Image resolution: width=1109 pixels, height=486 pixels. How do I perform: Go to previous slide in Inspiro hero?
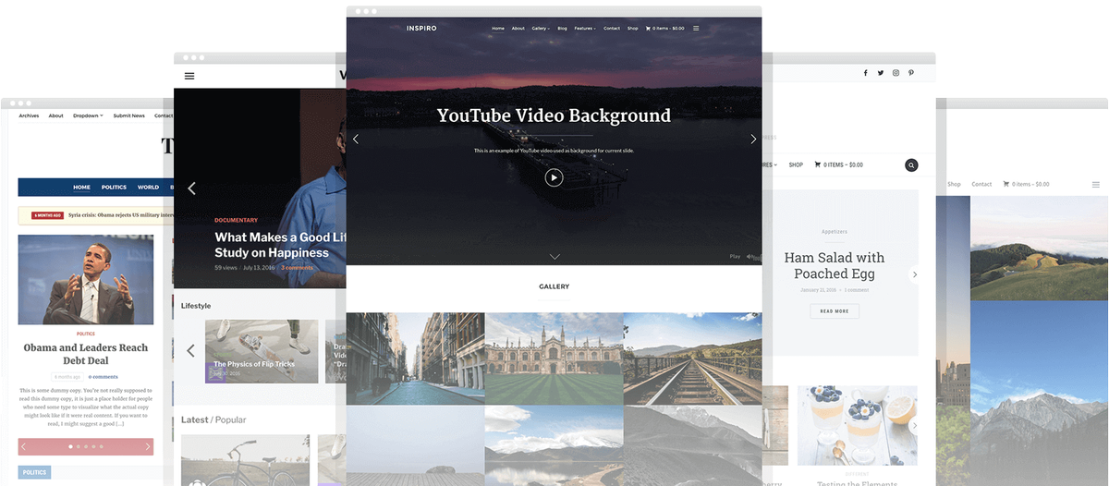click(356, 140)
